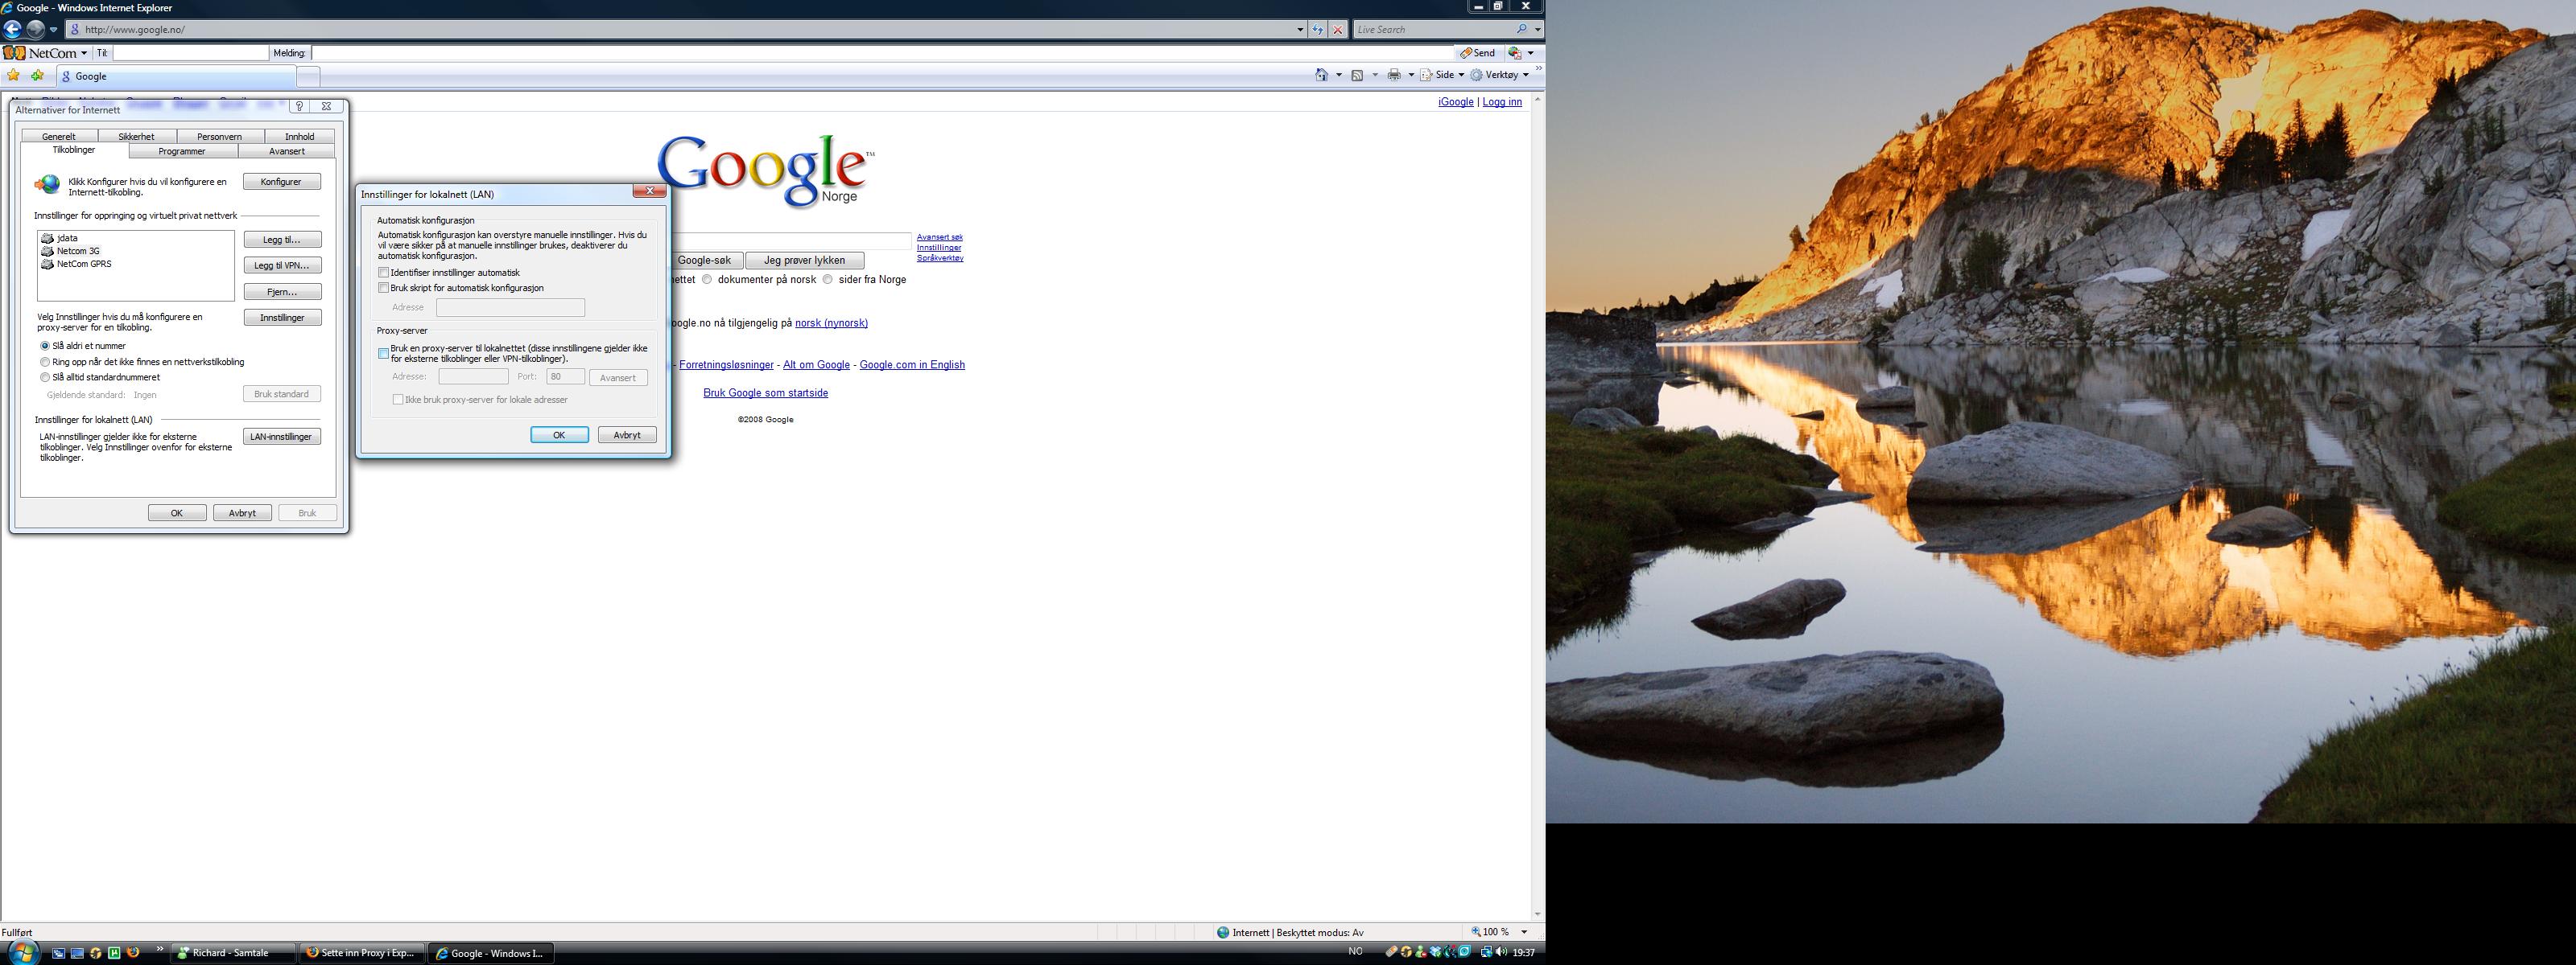Screen dimensions: 2576x965
Task: Open the Home button dropdown arrow
Action: click(x=1339, y=75)
